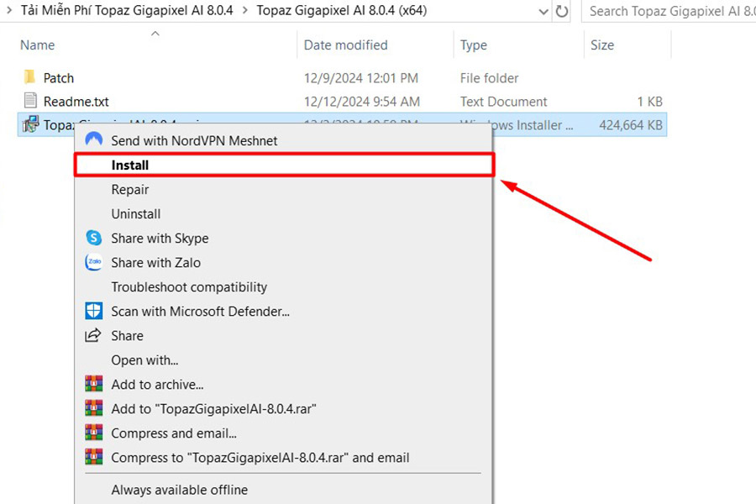Select Always available offline
The width and height of the screenshot is (756, 504).
point(284,490)
